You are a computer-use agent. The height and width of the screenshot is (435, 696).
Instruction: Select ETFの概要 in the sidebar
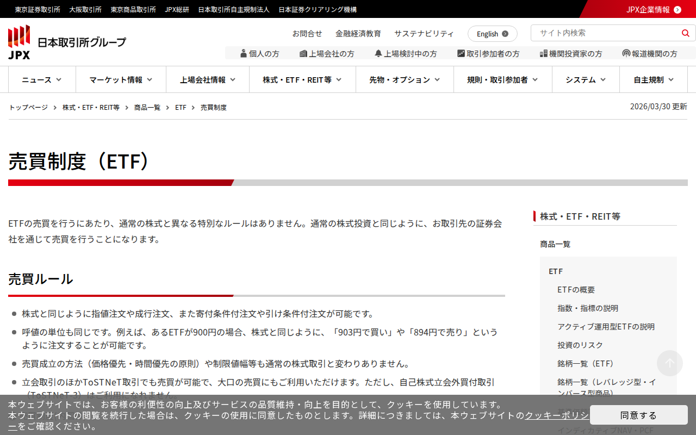pyautogui.click(x=576, y=290)
